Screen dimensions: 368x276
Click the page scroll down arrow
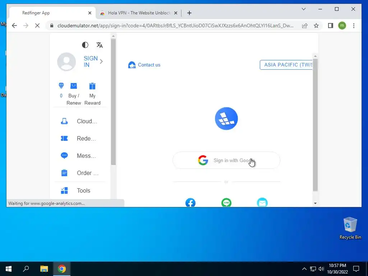tap(315, 203)
